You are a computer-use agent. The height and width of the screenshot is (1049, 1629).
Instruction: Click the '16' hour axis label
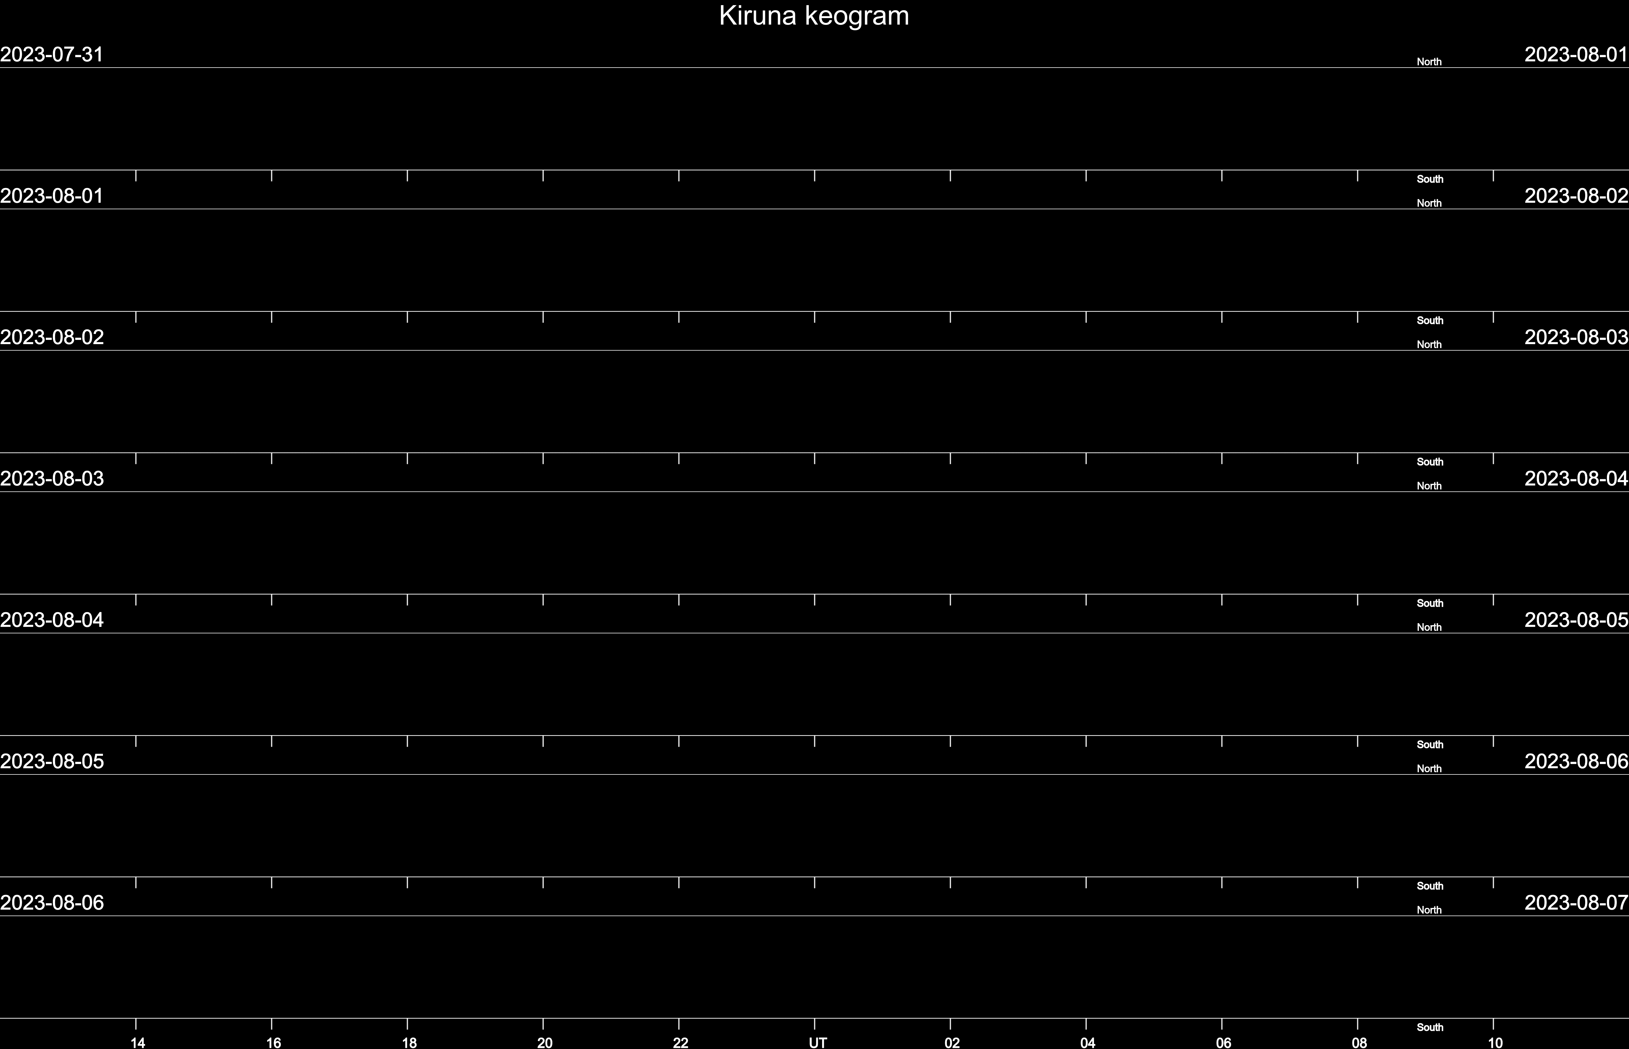(x=273, y=1042)
